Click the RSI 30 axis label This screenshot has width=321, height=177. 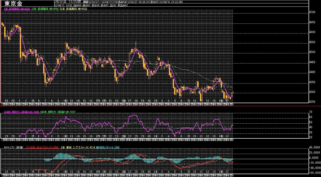311,132
